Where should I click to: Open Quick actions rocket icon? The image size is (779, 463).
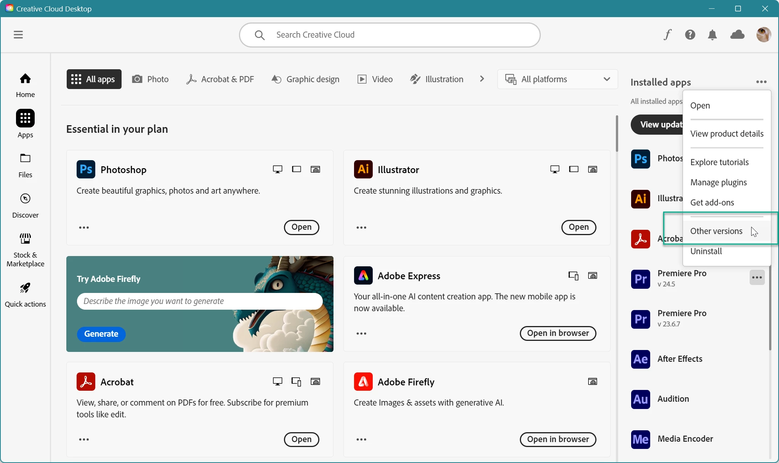click(x=25, y=294)
